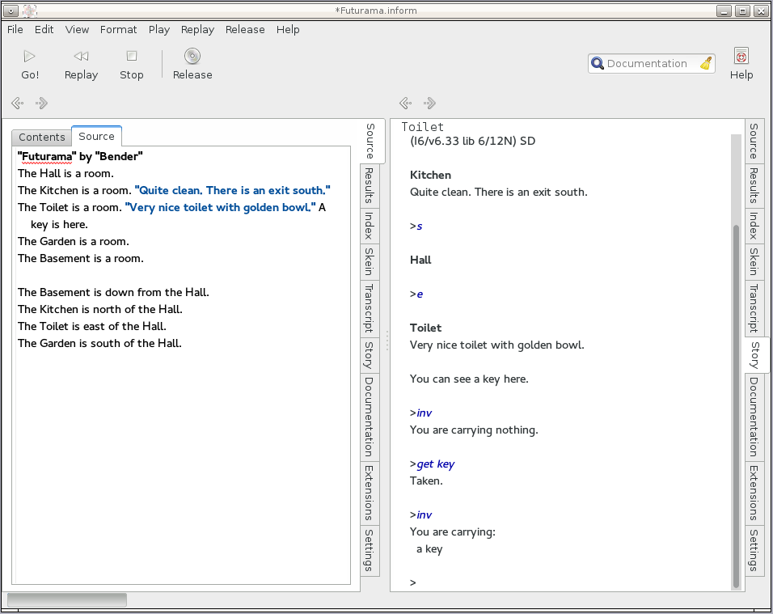Click the Stop toolbar icon
This screenshot has width=773, height=614.
pos(131,57)
